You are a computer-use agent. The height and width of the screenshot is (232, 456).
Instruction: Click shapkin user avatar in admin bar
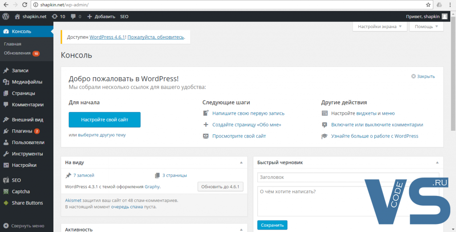tap(444, 17)
